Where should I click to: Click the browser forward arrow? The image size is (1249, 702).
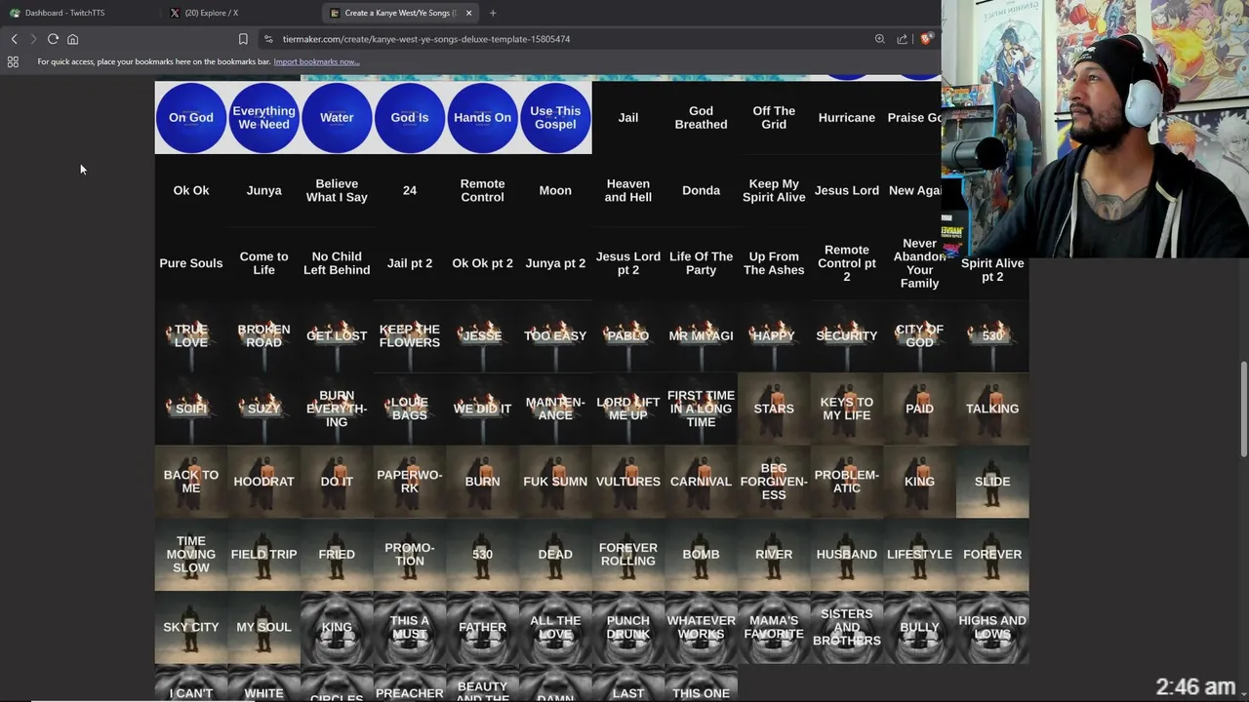[x=33, y=39]
